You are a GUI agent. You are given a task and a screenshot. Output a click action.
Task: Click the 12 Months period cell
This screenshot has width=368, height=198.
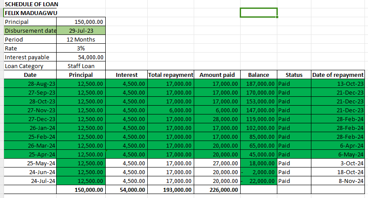click(x=81, y=39)
